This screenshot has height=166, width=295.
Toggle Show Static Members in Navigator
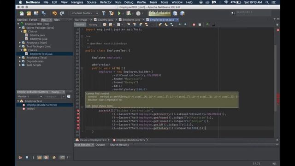pos(33,157)
